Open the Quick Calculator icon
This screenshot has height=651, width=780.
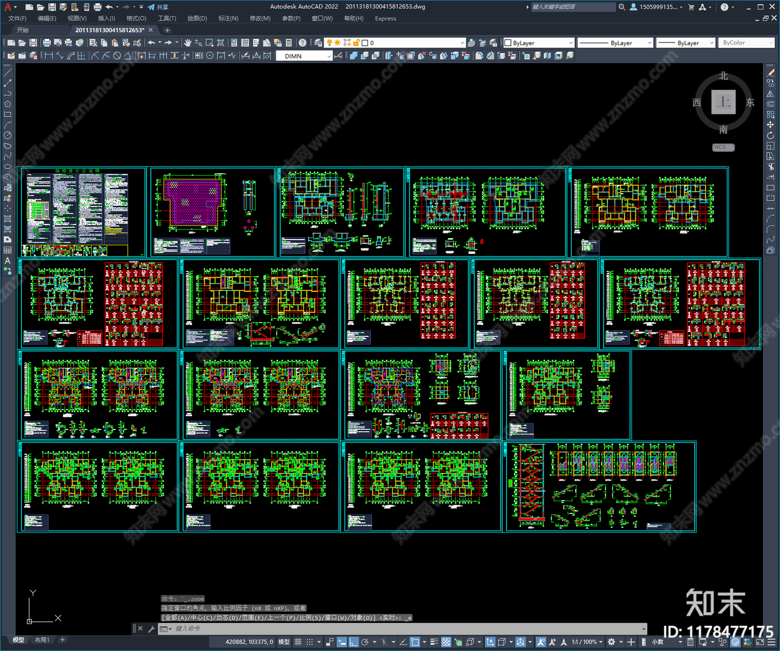click(x=289, y=43)
